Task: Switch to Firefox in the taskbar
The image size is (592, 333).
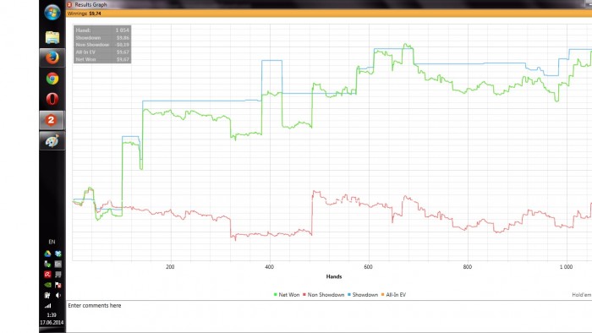Action: [52, 57]
